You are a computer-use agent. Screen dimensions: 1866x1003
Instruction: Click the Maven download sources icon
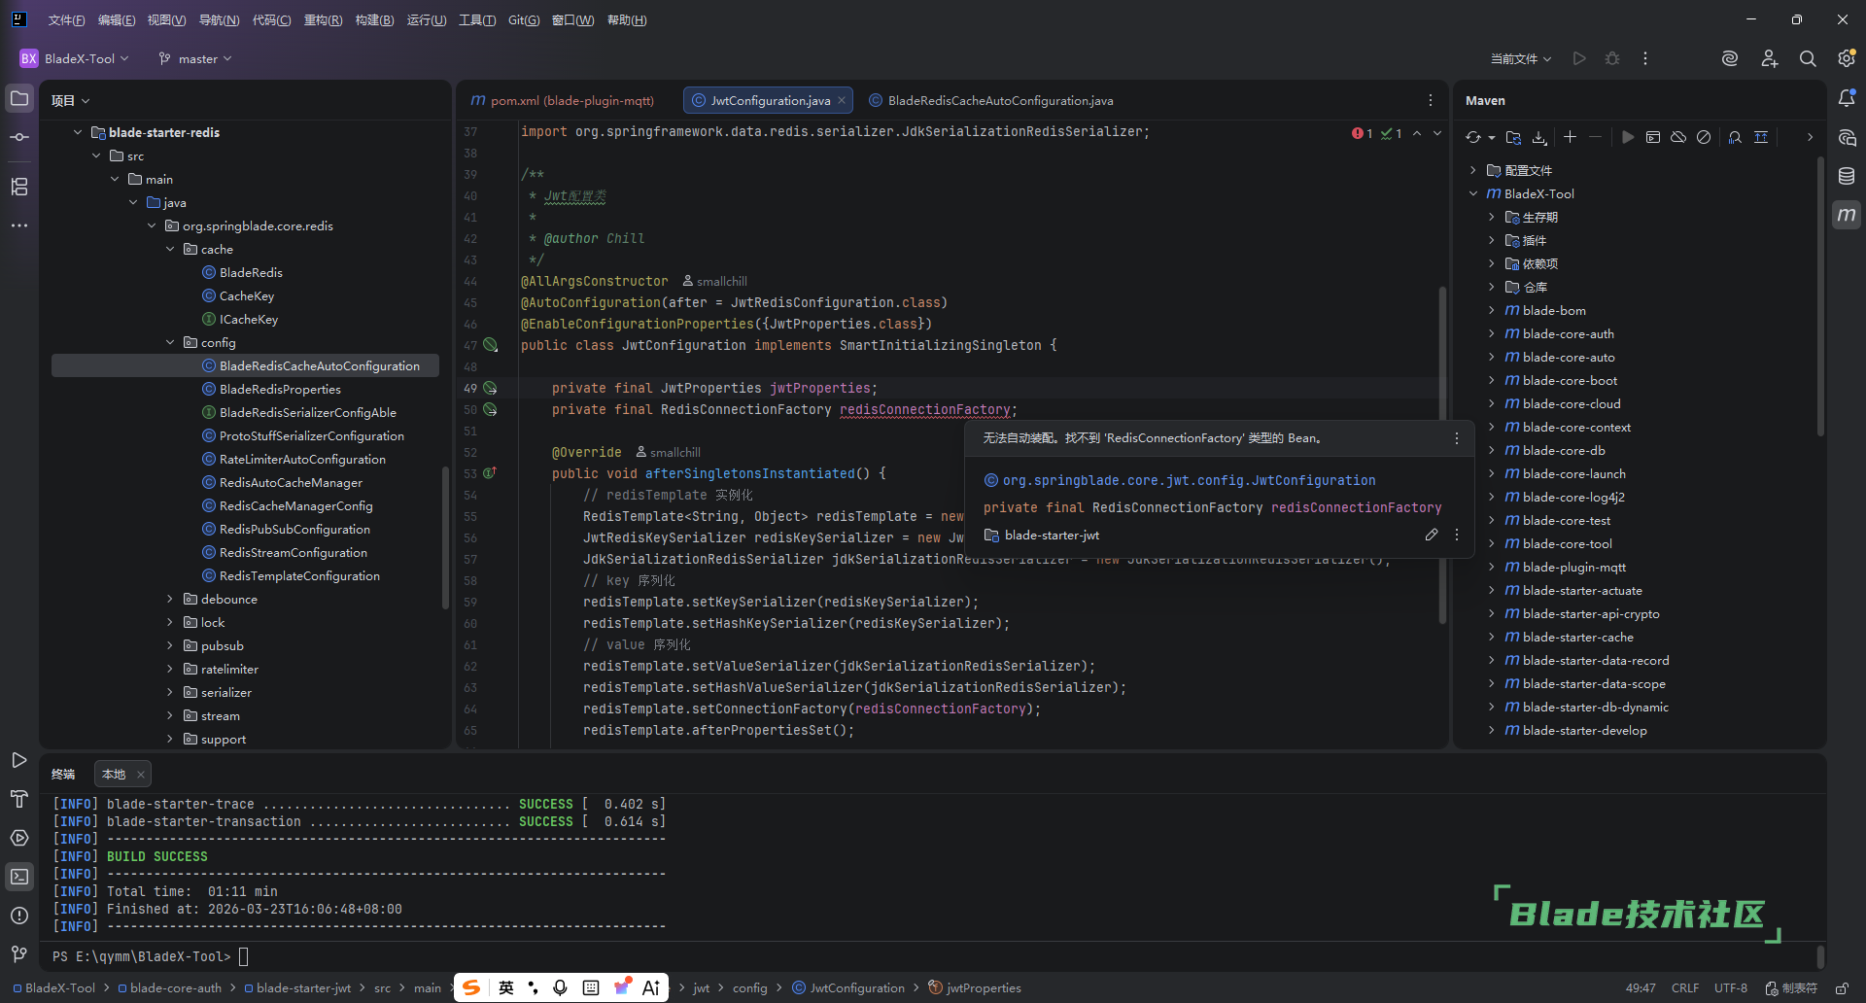click(1539, 138)
